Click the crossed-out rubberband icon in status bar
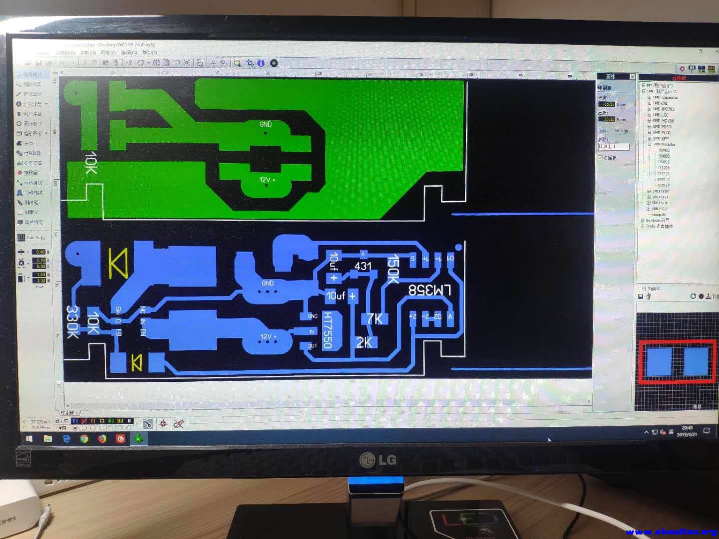The height and width of the screenshot is (539, 719). point(179,424)
